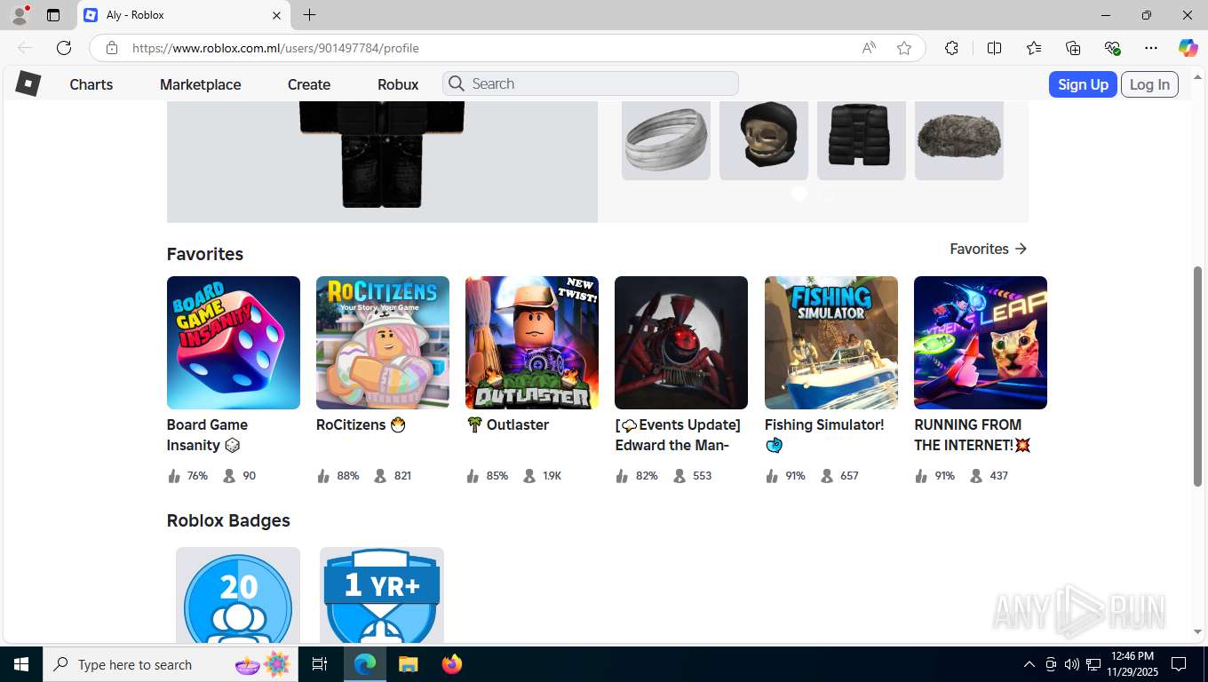Add this page to favorites star
The width and height of the screenshot is (1208, 682).
coord(904,48)
